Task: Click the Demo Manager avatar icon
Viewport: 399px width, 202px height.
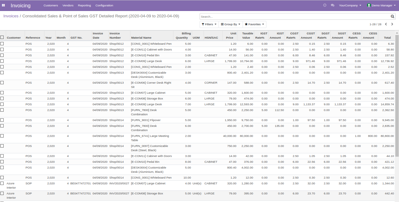Action: [x=369, y=5]
